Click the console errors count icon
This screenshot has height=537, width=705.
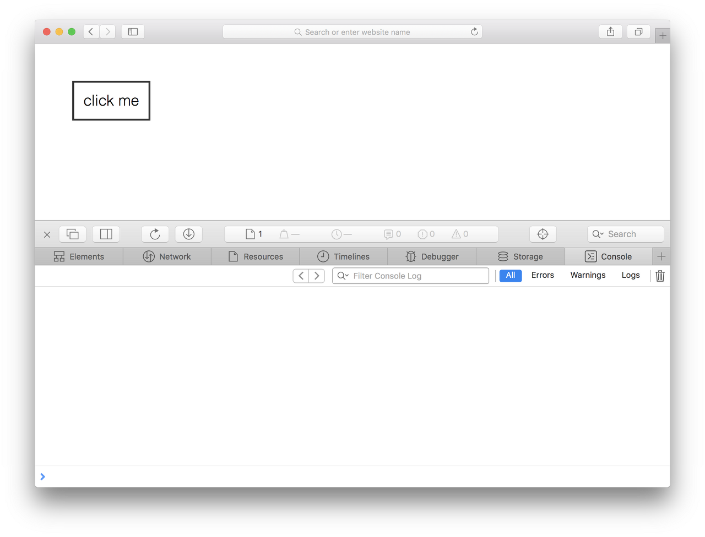422,234
